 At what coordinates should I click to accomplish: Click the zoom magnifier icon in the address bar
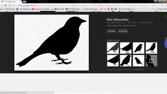(x=163, y=5)
